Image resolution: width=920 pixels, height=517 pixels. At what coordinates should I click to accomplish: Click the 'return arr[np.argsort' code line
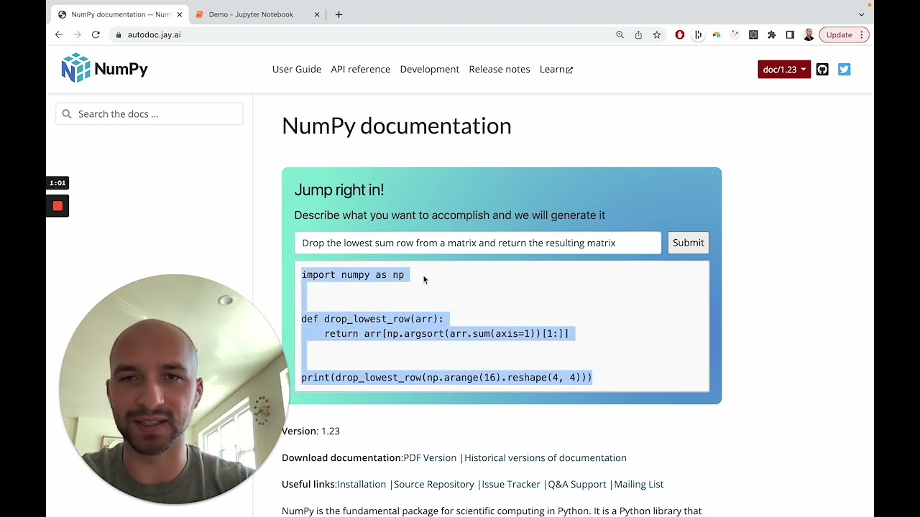(x=446, y=333)
